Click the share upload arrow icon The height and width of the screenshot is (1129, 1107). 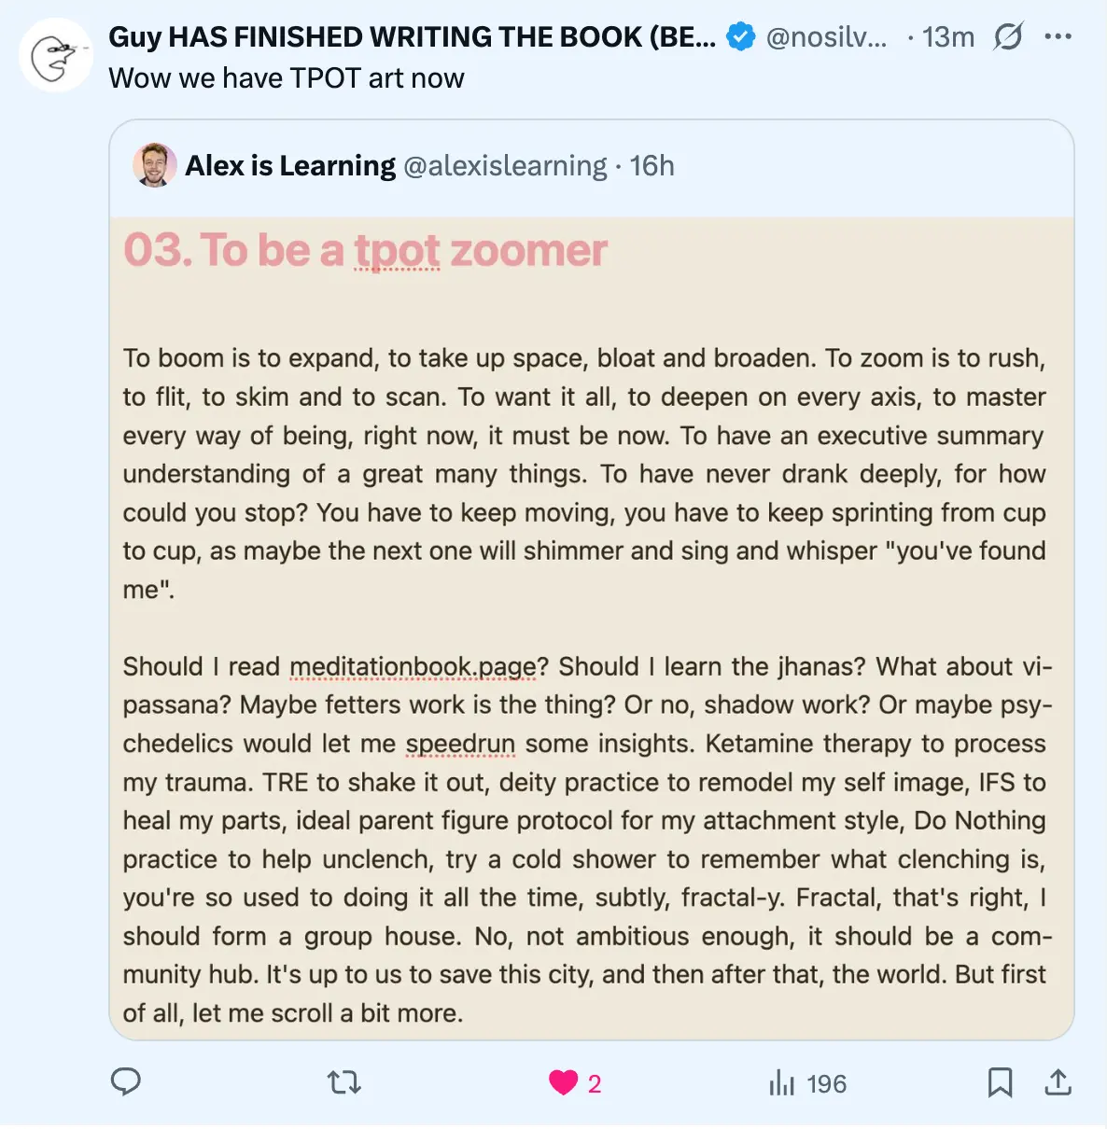pos(1058,1082)
